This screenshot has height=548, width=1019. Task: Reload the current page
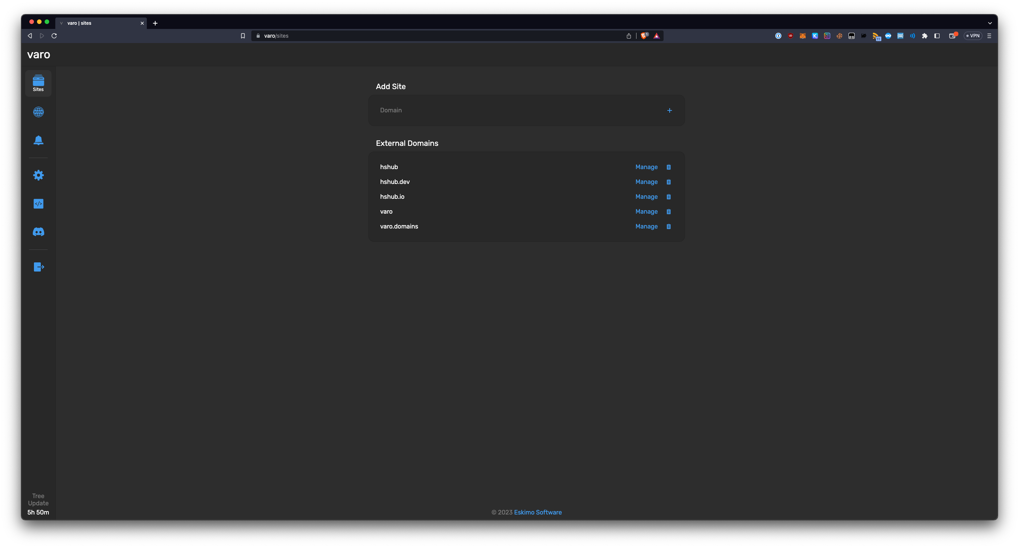coord(54,35)
